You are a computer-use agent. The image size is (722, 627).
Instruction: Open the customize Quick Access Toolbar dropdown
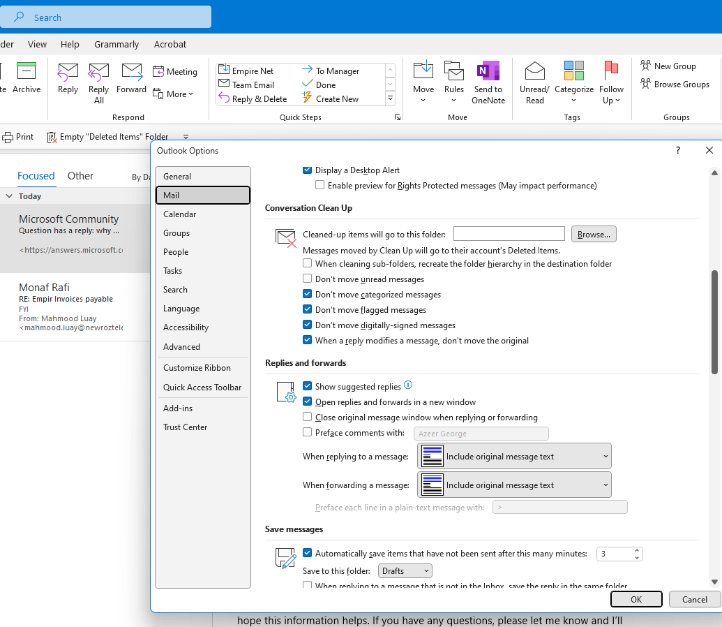[186, 137]
